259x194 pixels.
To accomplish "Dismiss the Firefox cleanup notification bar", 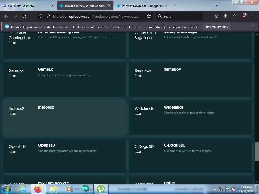I will [253, 26].
